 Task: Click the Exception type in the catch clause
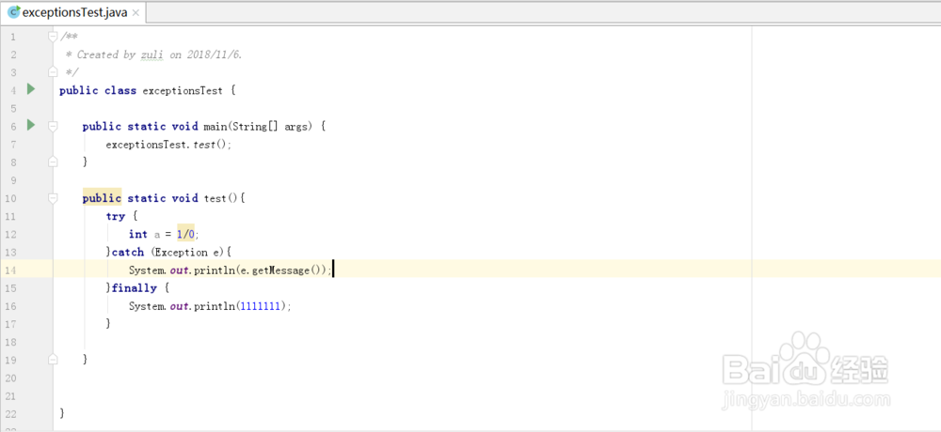point(181,253)
